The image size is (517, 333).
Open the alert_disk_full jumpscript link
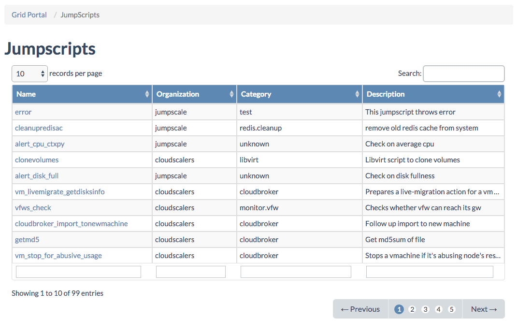pos(37,176)
